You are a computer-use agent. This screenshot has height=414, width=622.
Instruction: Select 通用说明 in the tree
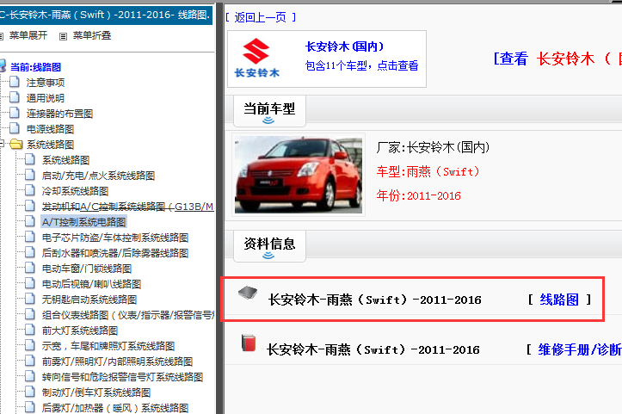point(46,98)
